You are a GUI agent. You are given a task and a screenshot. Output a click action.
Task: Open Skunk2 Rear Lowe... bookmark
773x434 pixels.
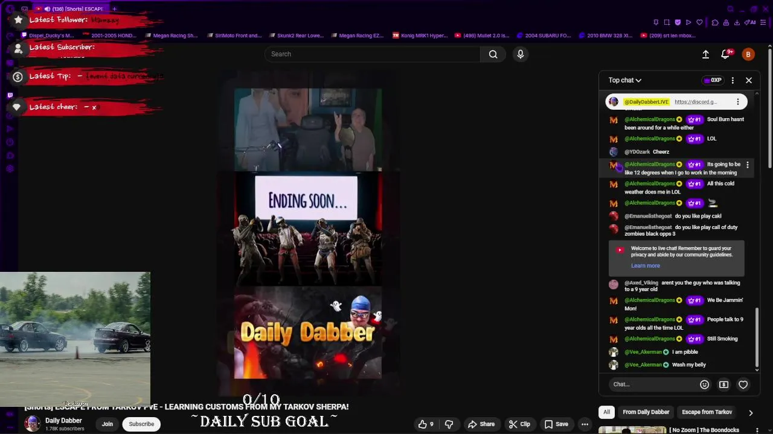click(x=297, y=36)
